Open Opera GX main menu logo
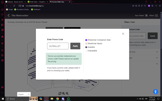The image size is (162, 101). (x=2, y=2)
